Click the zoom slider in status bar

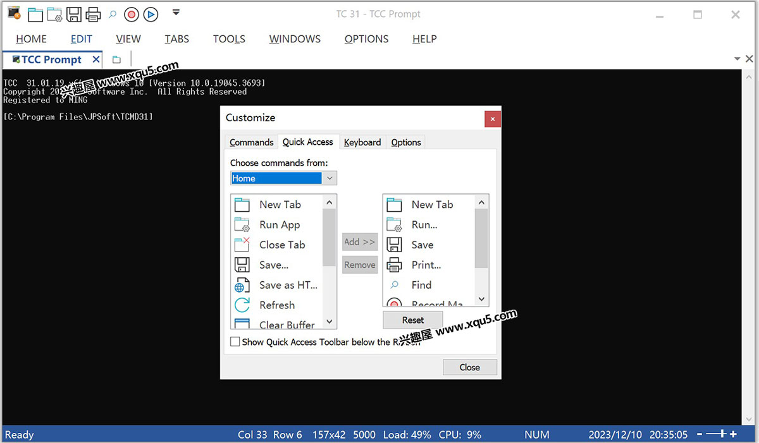717,434
